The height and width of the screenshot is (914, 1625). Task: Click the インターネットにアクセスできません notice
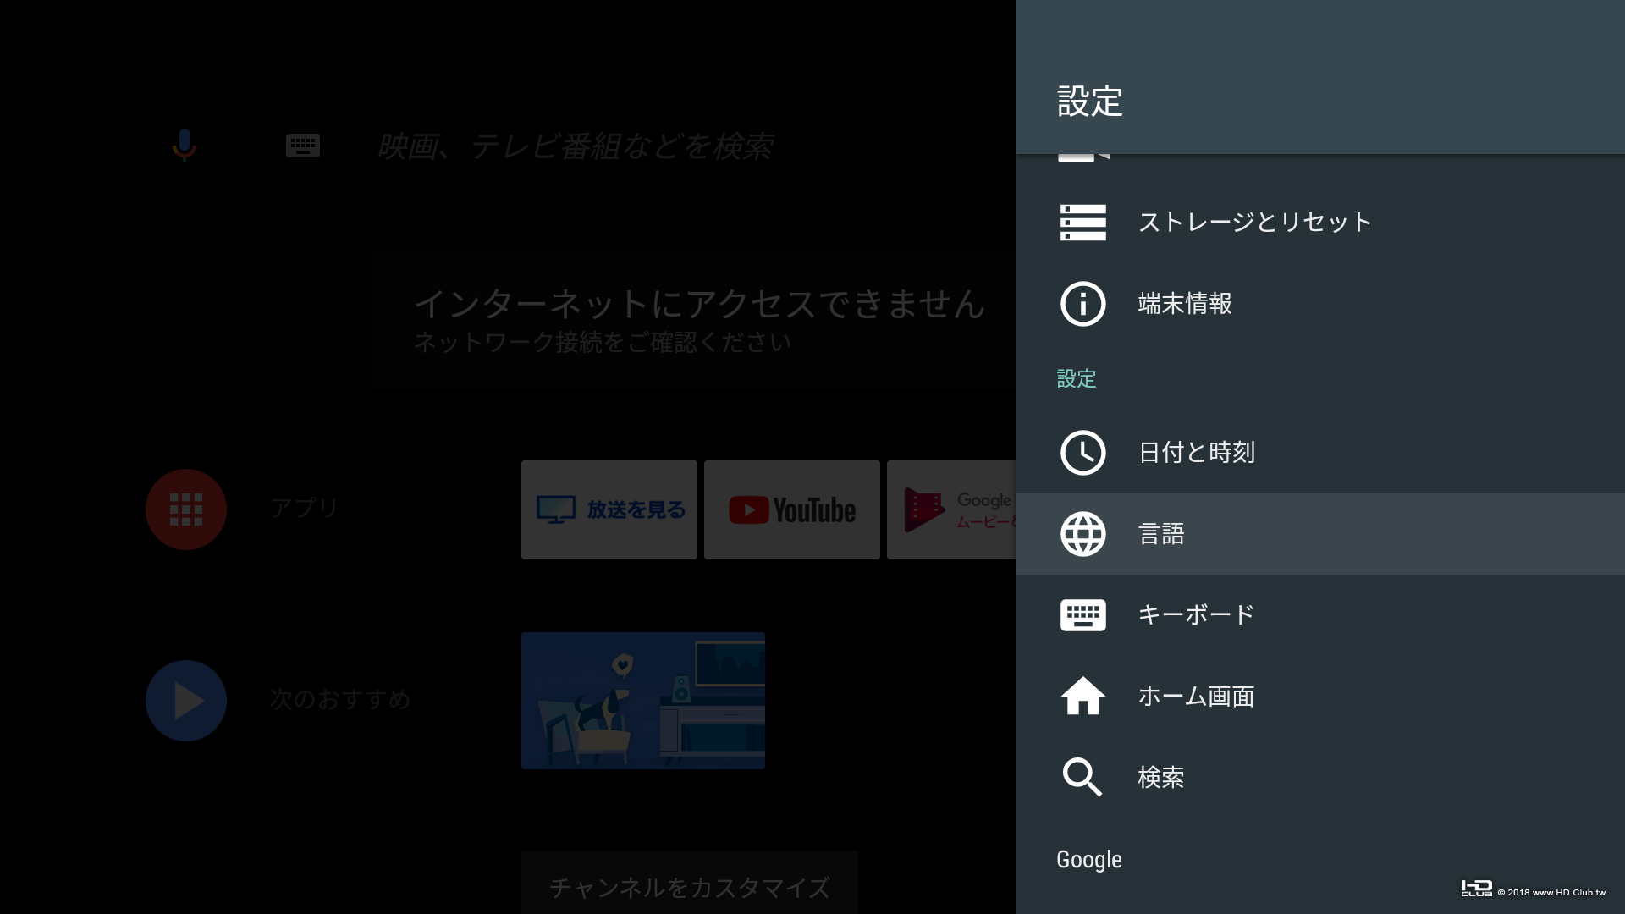694,319
